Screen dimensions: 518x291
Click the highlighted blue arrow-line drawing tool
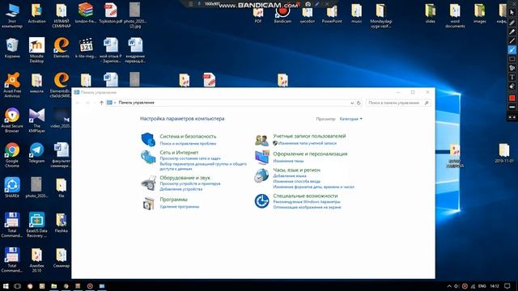click(x=512, y=50)
